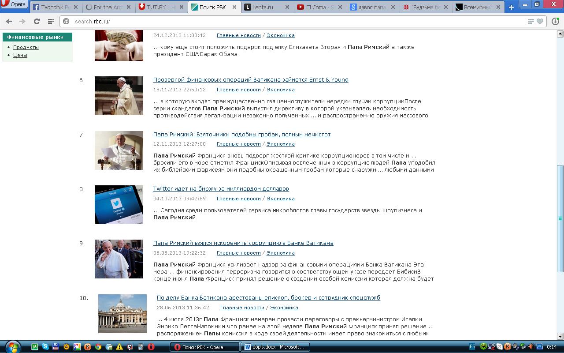
Task: Click the system clock showing 0:14
Action: point(552,347)
